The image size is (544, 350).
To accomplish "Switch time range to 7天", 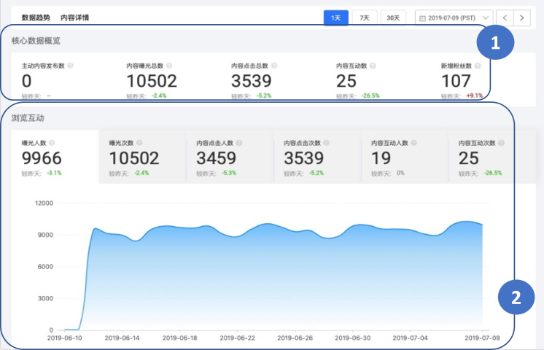I will tap(364, 17).
